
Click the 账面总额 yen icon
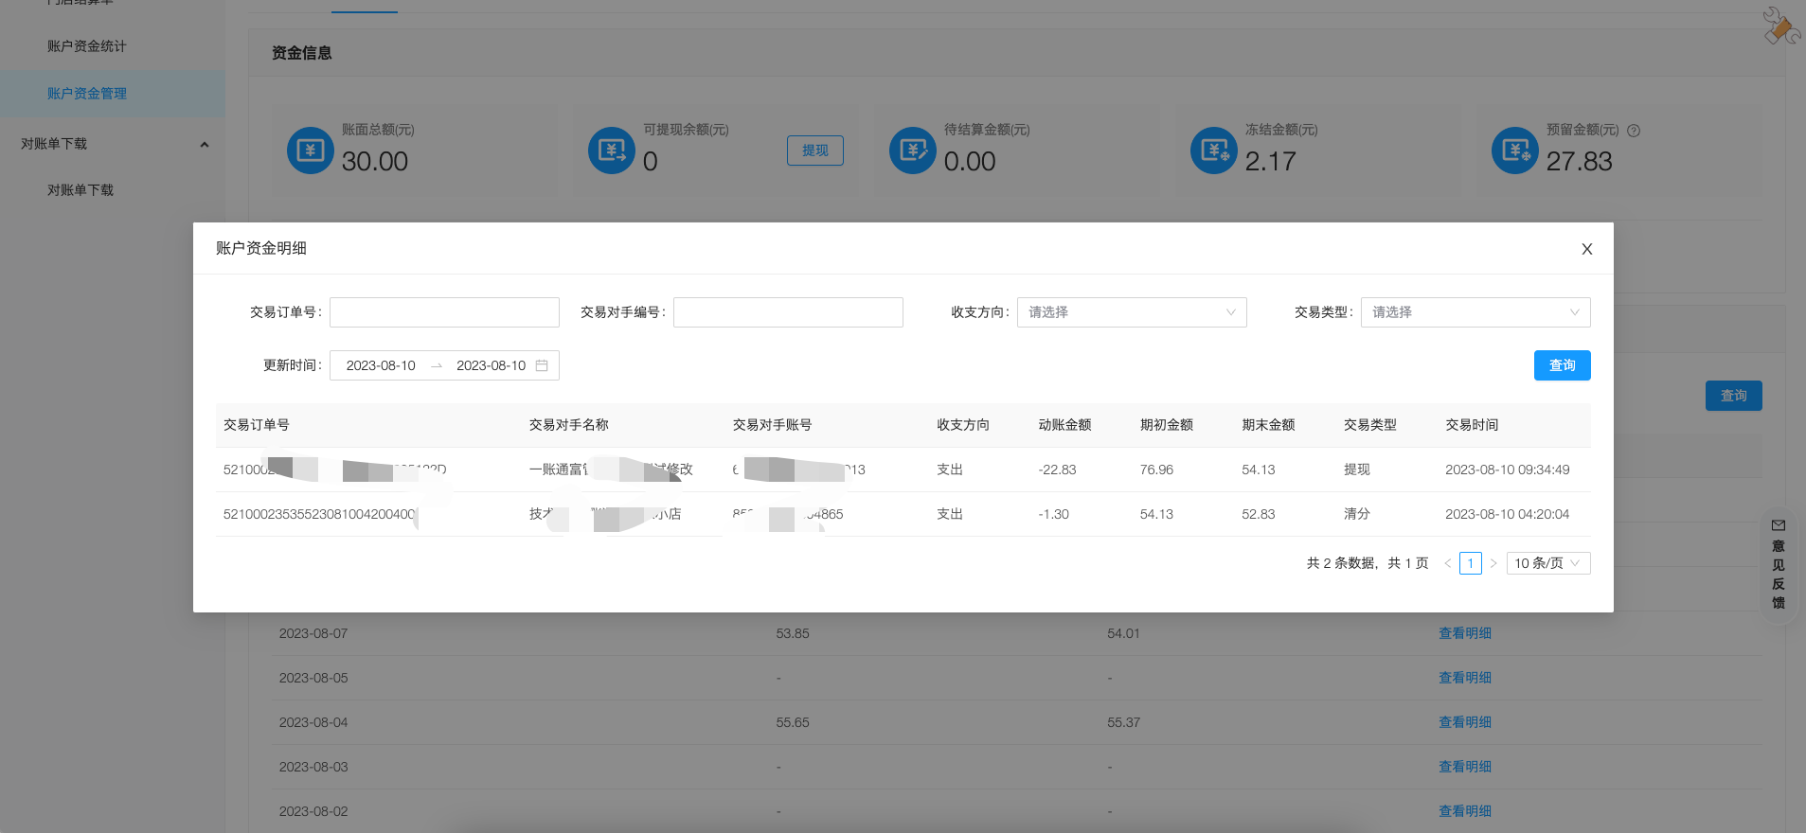(x=311, y=151)
